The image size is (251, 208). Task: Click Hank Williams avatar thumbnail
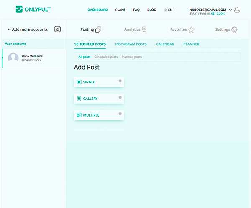coord(13,57)
